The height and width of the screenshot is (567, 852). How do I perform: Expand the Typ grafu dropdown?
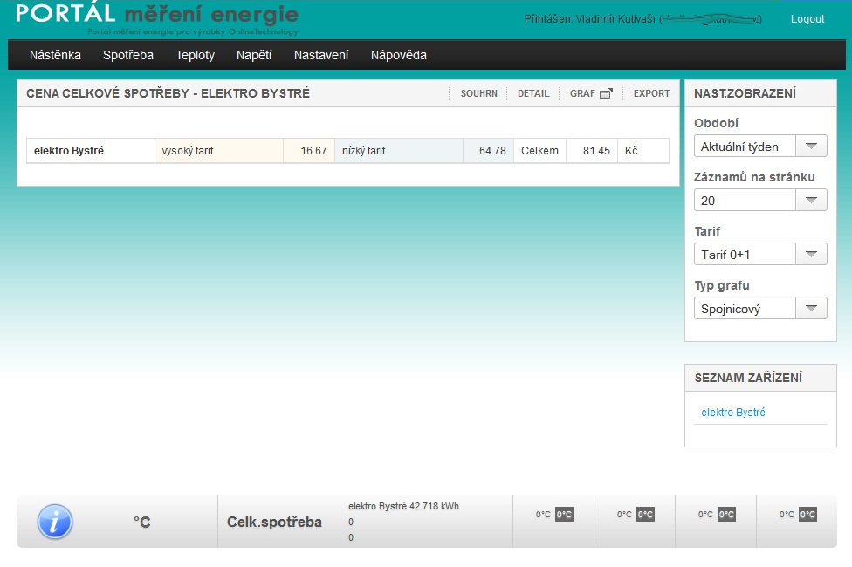click(x=811, y=309)
